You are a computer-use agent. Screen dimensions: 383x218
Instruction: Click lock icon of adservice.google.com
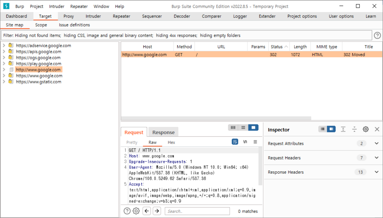11,45
